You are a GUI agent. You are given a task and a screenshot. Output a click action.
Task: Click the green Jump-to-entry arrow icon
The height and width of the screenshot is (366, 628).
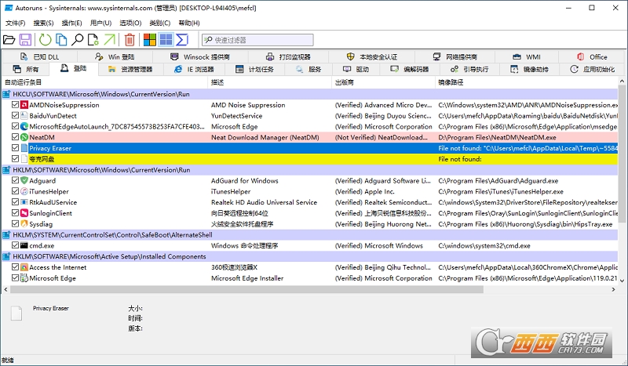pyautogui.click(x=109, y=40)
